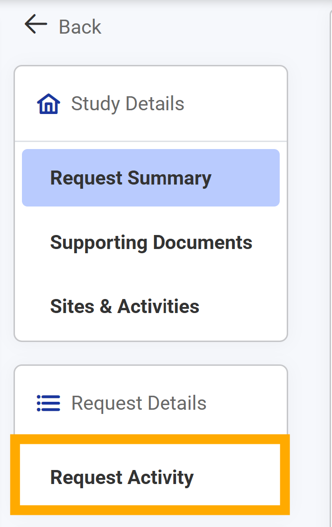View the Sites & Activities page
Viewport: 332px width, 527px height.
(x=151, y=306)
